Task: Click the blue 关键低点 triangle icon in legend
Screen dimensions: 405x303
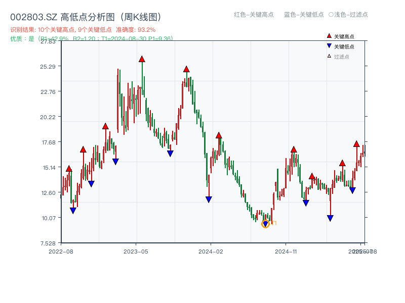Action: (329, 45)
